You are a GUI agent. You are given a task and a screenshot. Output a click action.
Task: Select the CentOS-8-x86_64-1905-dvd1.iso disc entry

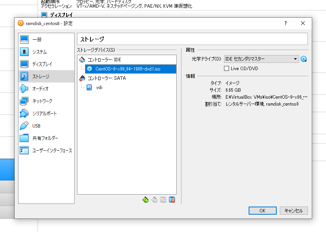[130, 69]
